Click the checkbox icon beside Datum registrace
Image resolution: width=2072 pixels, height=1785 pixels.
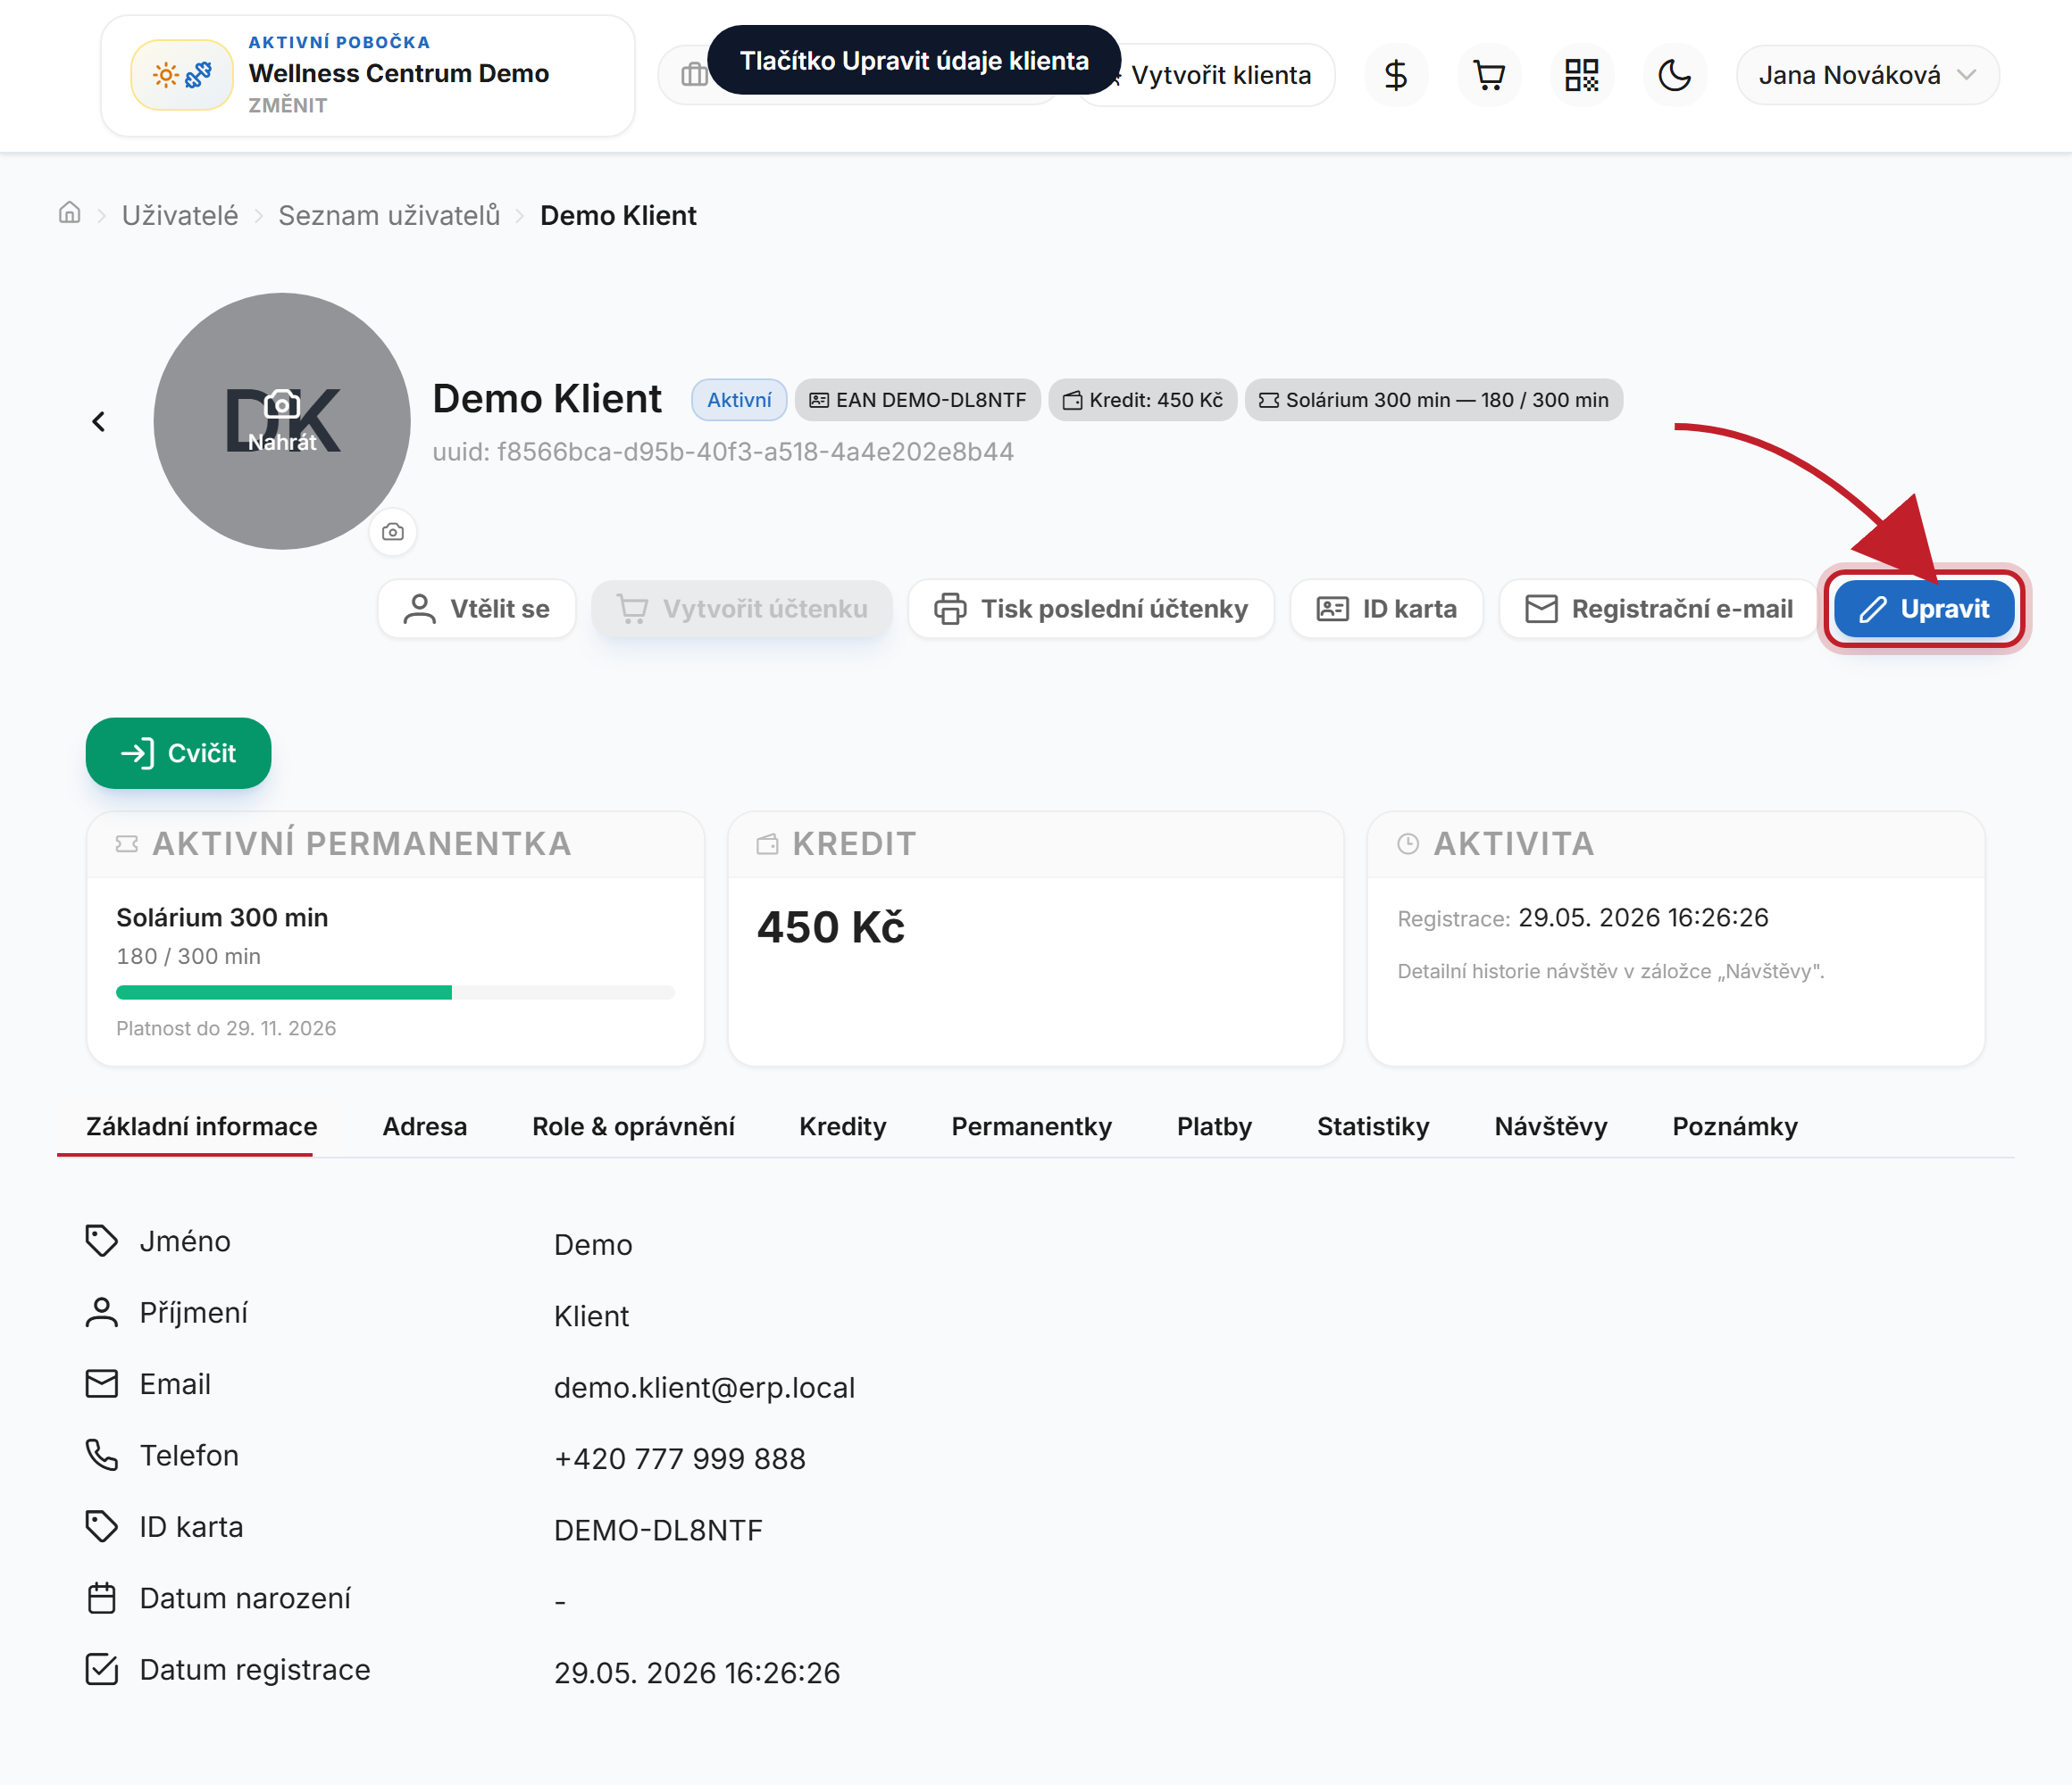pos(102,1670)
